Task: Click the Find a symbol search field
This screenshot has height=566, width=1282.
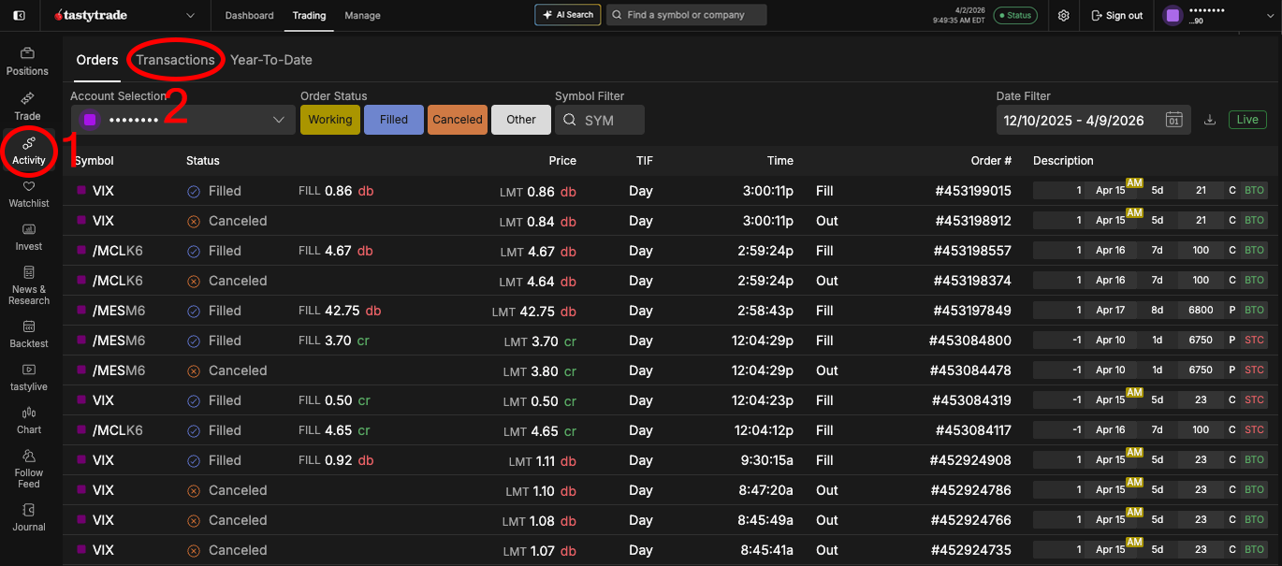Action: (686, 15)
